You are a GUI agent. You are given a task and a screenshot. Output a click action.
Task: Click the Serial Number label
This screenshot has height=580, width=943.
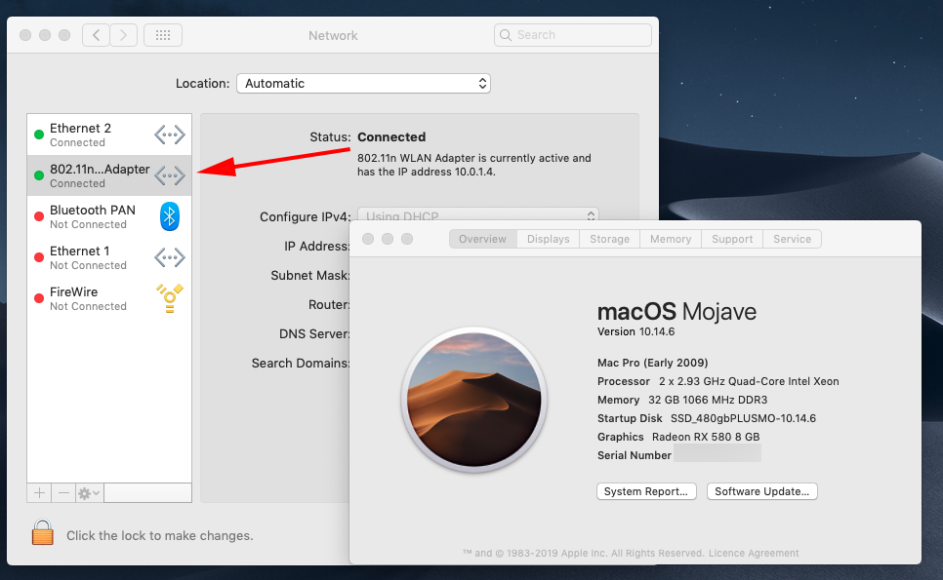634,455
